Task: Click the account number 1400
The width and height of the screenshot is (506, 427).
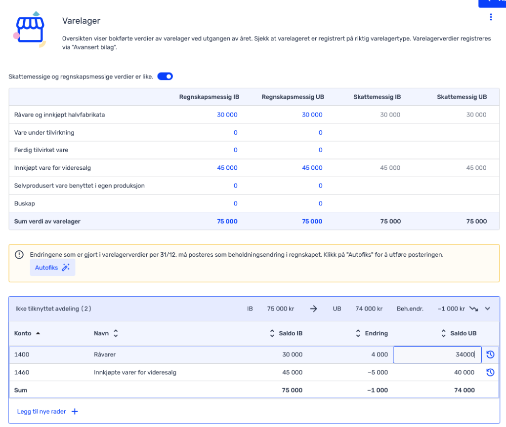Action: pos(22,354)
